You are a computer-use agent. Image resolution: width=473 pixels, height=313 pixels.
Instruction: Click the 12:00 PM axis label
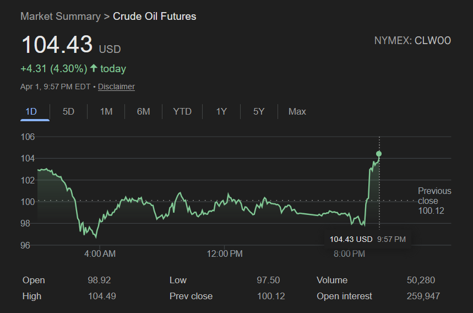pyautogui.click(x=225, y=254)
